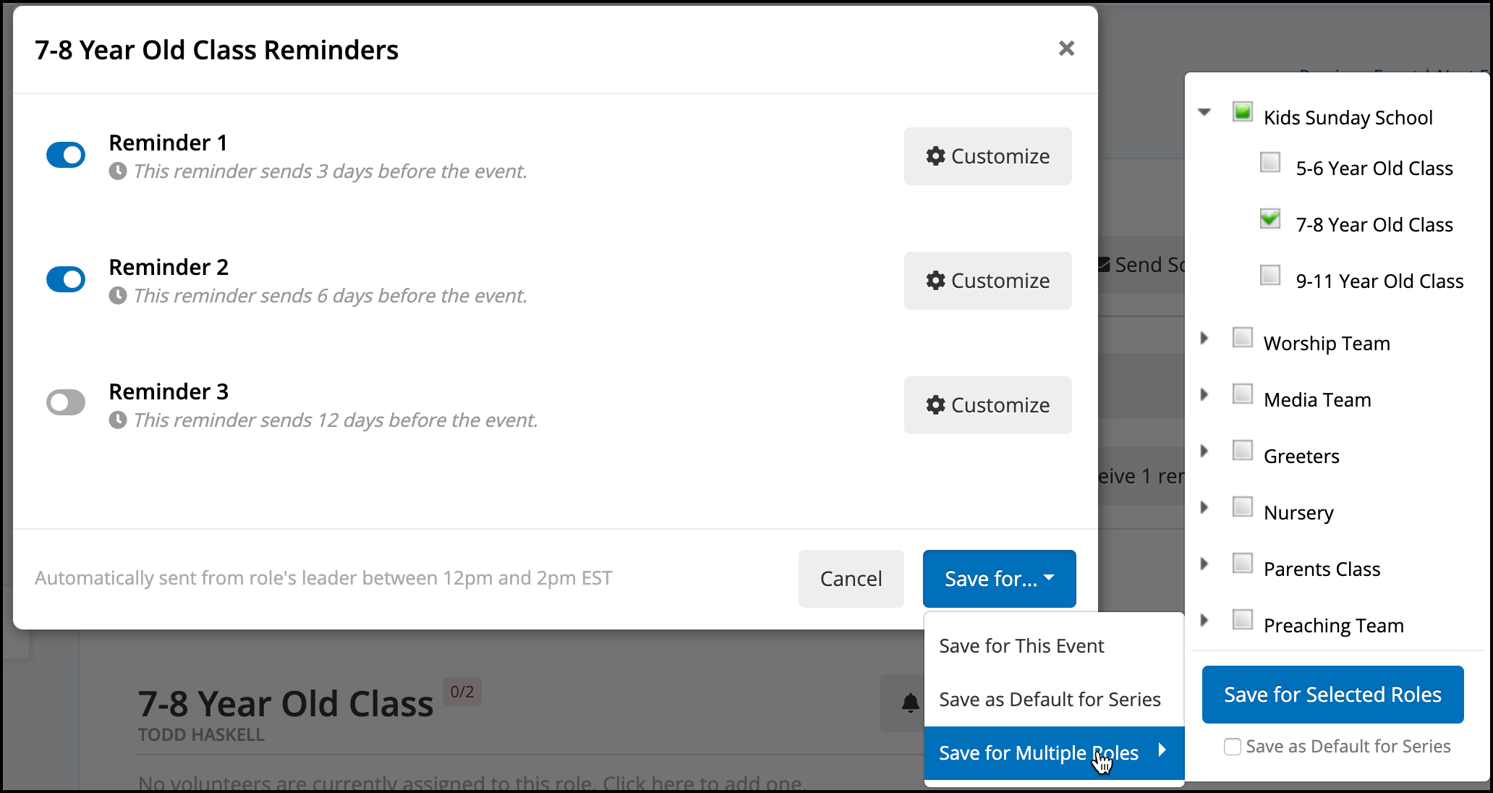Customize Reminder 2 settings
This screenshot has width=1493, height=793.
pyautogui.click(x=988, y=281)
